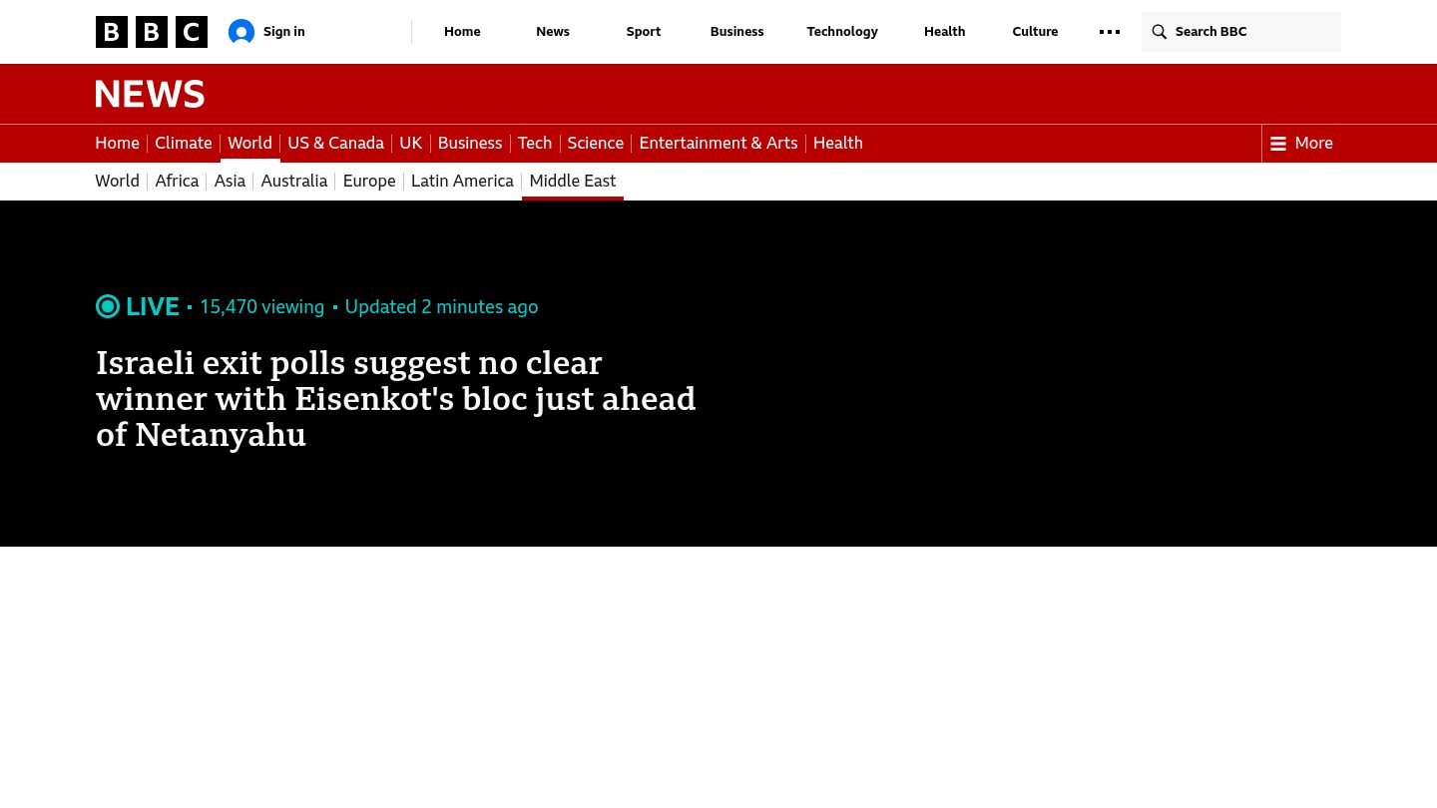Select the Middle East tab

click(573, 182)
